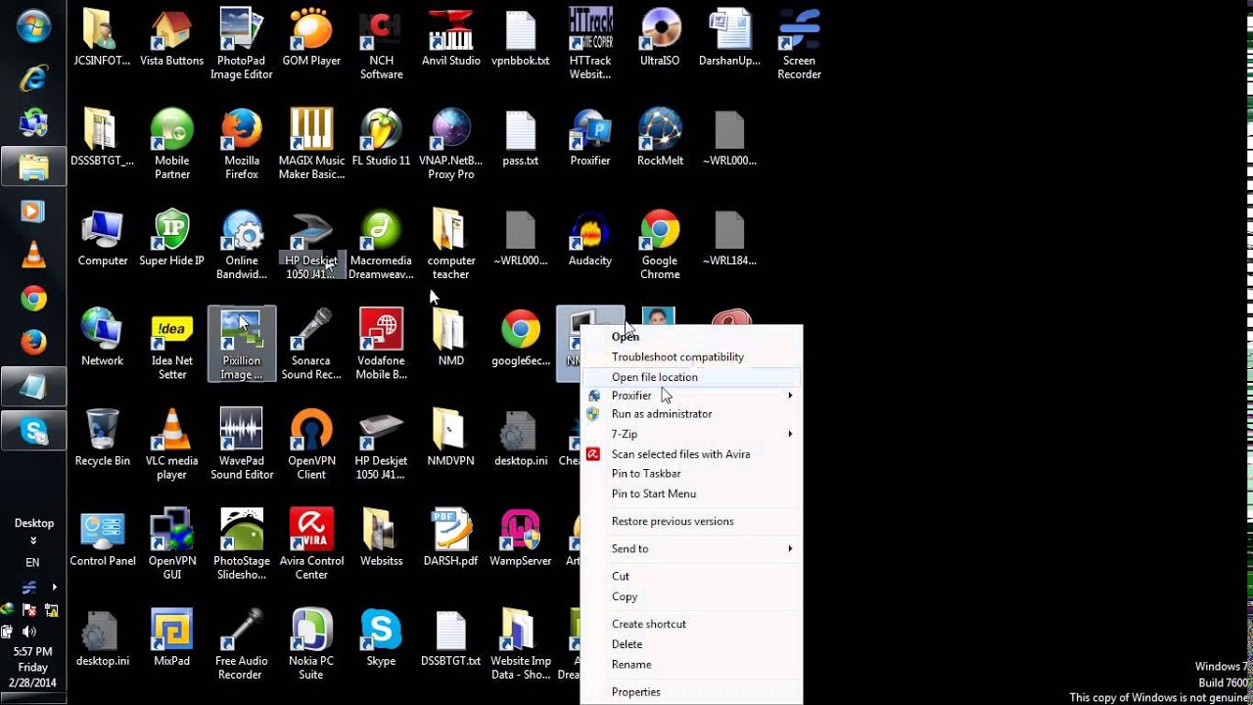Select the VNAP.NetB Proxy Pro icon
Viewport: 1253px width, 705px height.
pos(451,144)
